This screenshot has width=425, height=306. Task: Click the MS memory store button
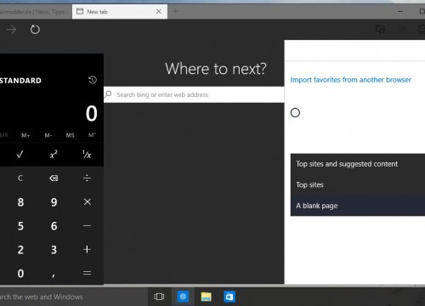70,135
